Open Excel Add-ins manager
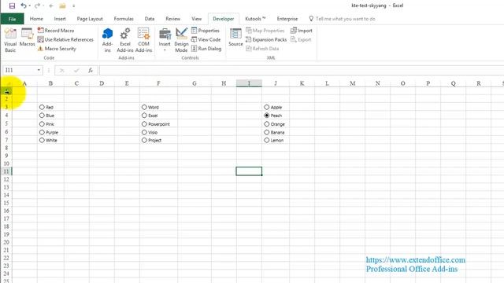The height and width of the screenshot is (283, 504). 125,40
